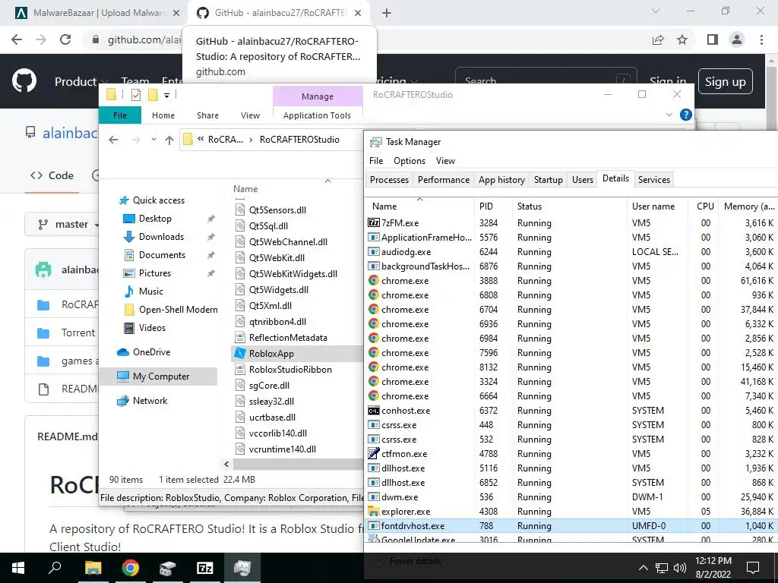Open Torrent folder in repository
778x583 pixels.
(x=78, y=332)
